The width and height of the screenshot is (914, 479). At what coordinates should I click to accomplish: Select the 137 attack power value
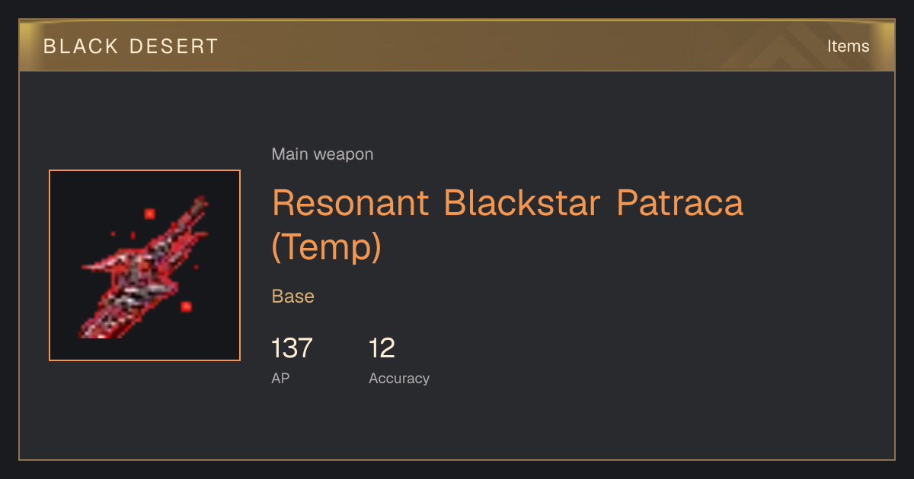[x=292, y=348]
